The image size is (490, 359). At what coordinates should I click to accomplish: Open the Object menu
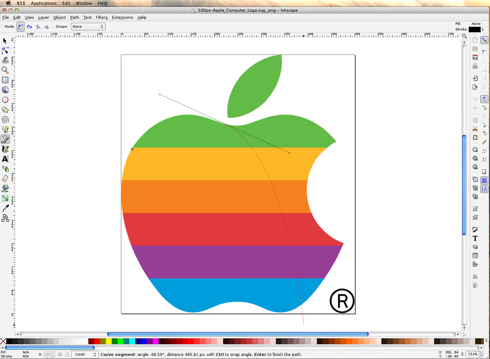[59, 17]
